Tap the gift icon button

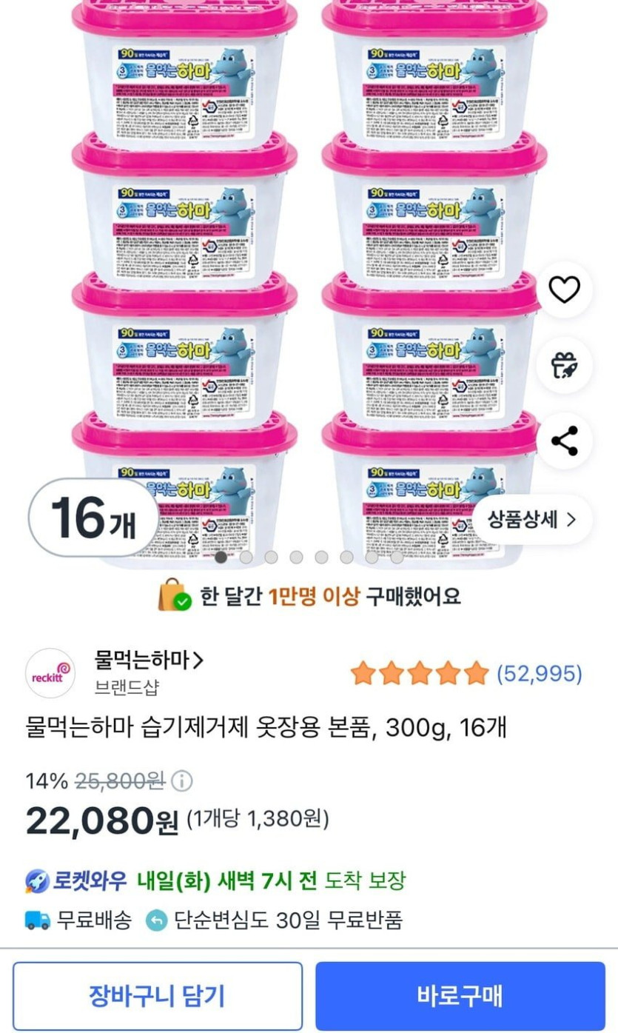coord(564,365)
